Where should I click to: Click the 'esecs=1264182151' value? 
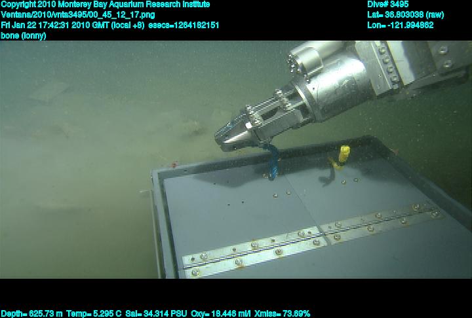pyautogui.click(x=184, y=25)
